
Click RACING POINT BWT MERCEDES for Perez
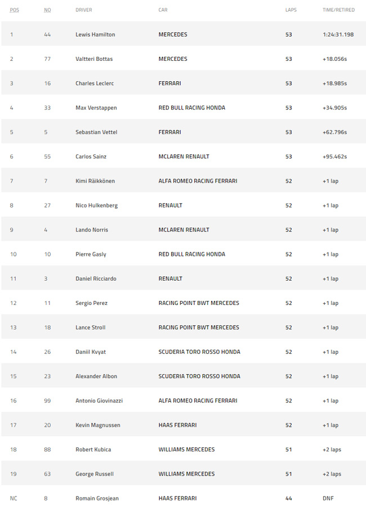pyautogui.click(x=199, y=303)
